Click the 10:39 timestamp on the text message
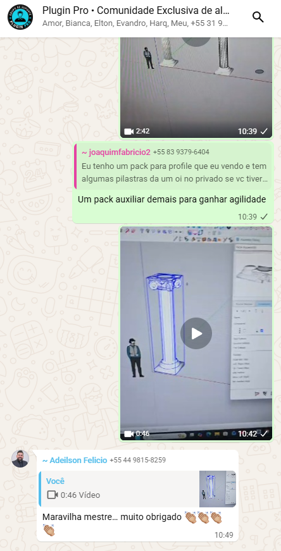The width and height of the screenshot is (281, 551). pyautogui.click(x=247, y=217)
